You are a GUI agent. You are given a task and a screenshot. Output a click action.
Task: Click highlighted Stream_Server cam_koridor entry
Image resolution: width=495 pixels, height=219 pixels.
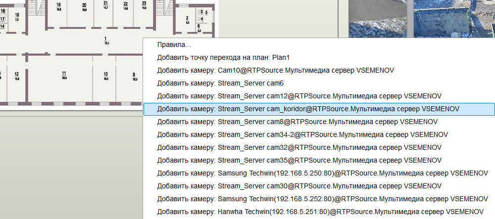[319, 109]
